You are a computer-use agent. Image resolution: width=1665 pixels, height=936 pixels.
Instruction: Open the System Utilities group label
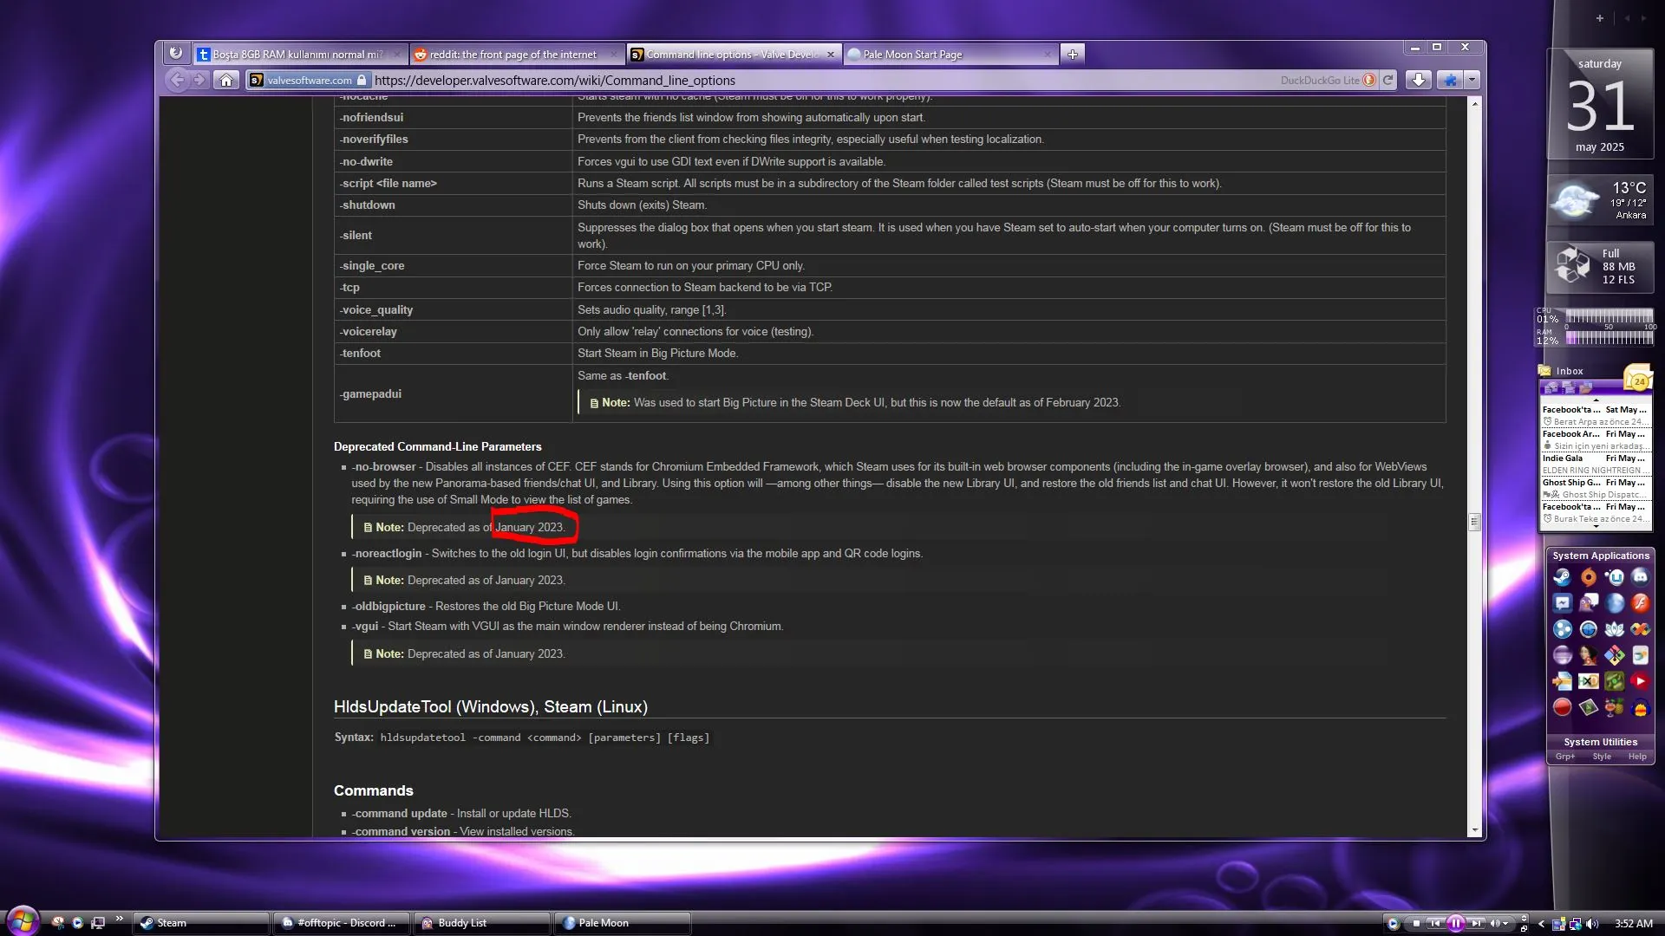[1601, 742]
